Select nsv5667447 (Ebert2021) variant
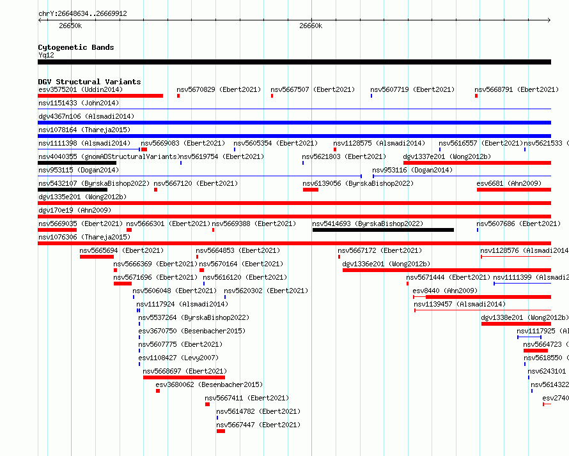The image size is (569, 456). [x=258, y=425]
